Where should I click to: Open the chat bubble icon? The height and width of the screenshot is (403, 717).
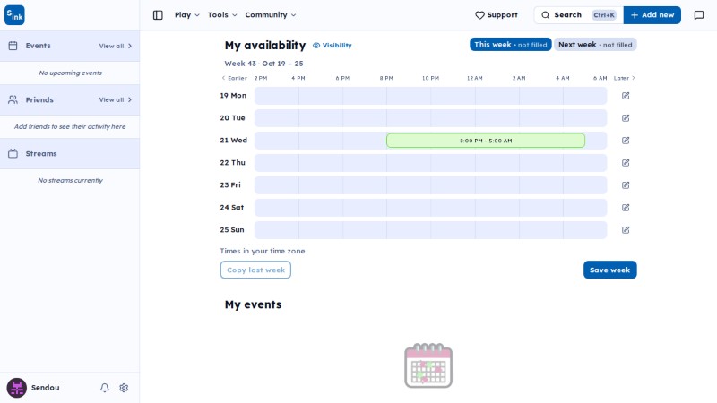699,15
